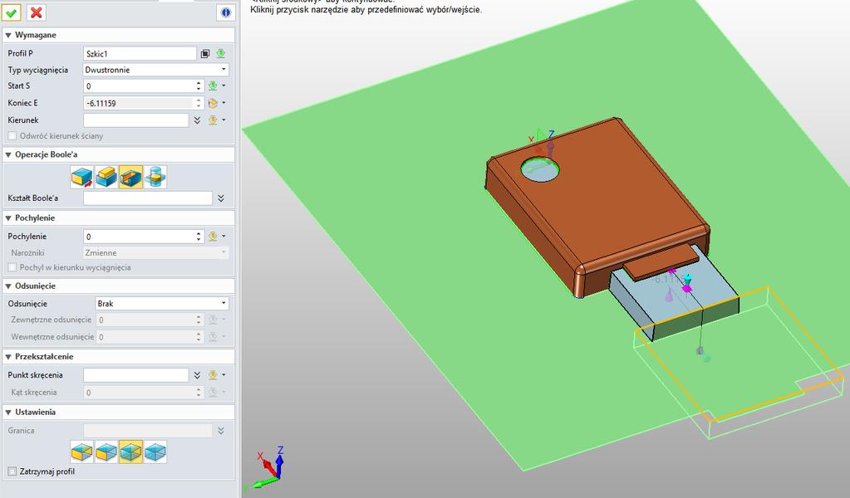The image size is (850, 498).
Task: Select the second end cap setting icon
Action: (106, 452)
